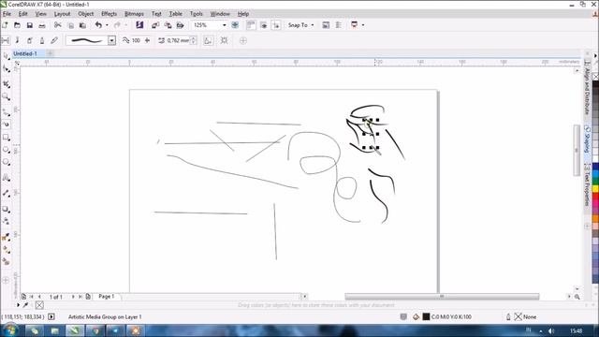
Task: Open the Windows Start button
Action: [x=10, y=330]
